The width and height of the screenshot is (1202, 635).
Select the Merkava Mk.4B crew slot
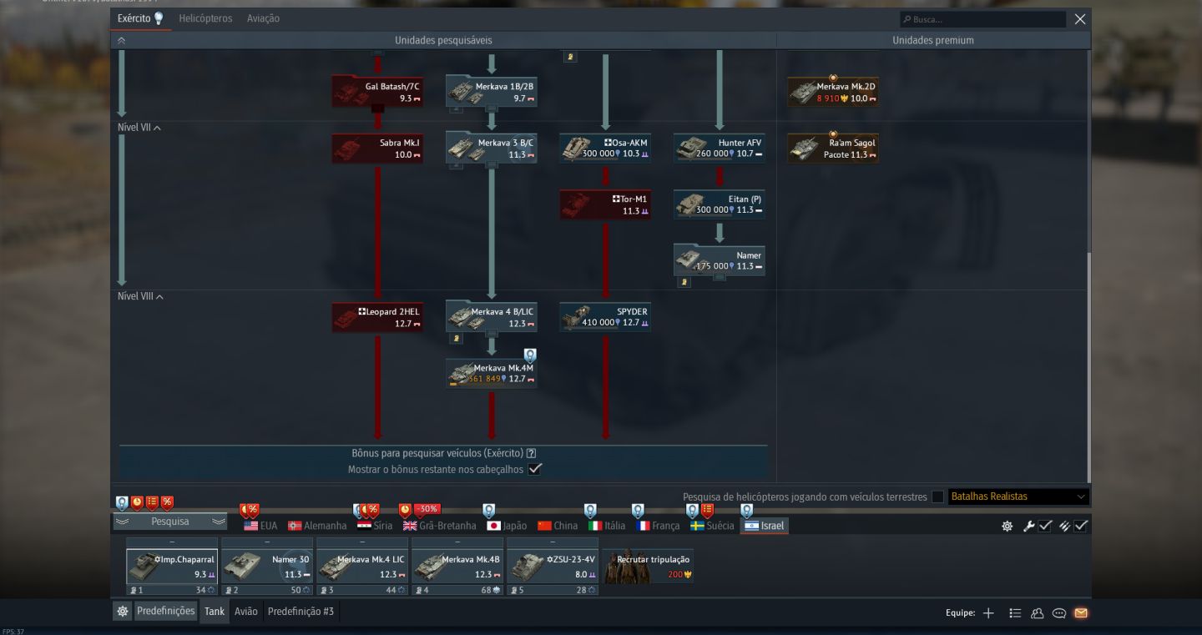[457, 566]
